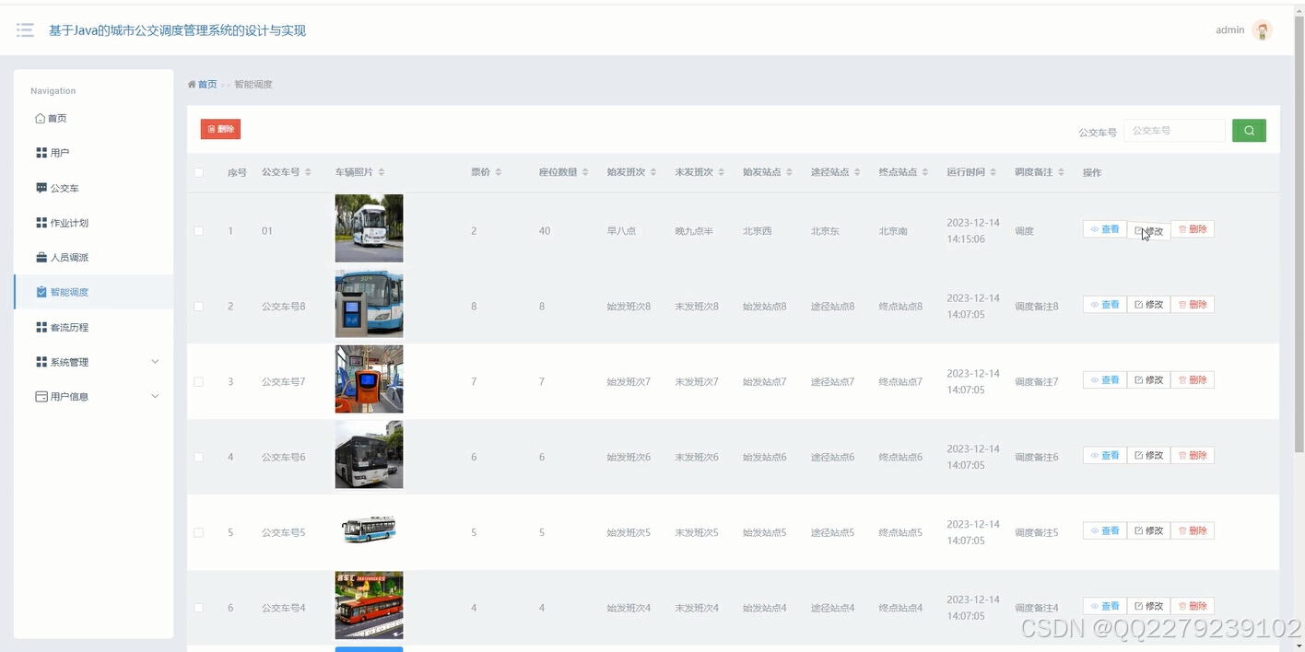Select all rows with header checkbox

(198, 172)
